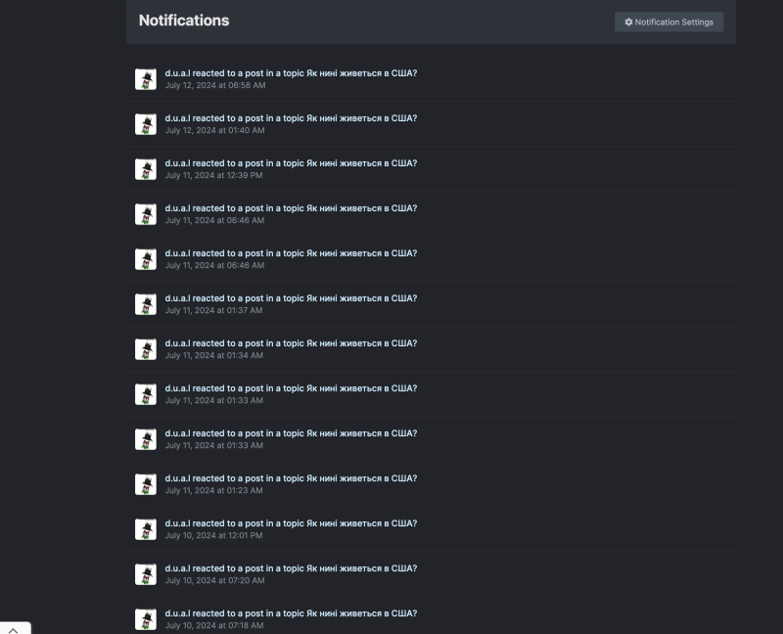The image size is (783, 634).
Task: Click the Notifications page heading
Action: [184, 21]
